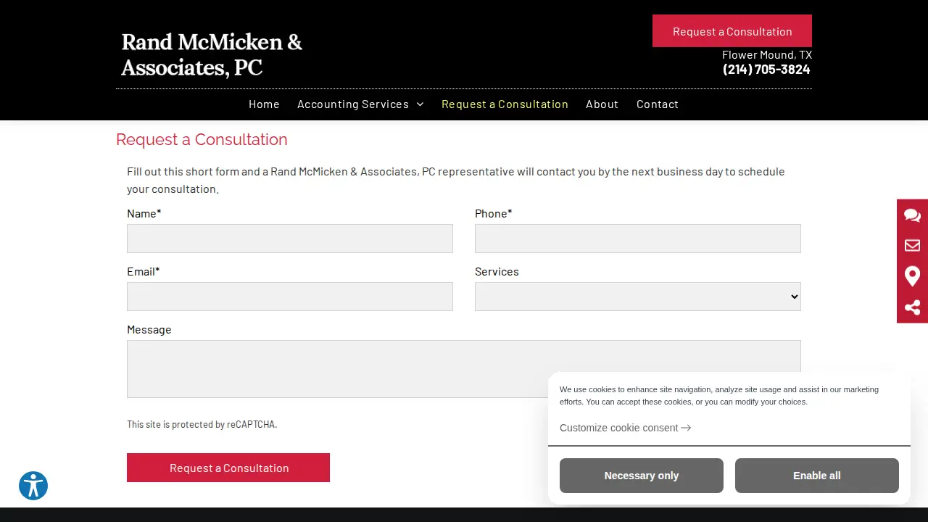Screen dimensions: 928x522
Task: Focus the Name input field
Action: 290,239
